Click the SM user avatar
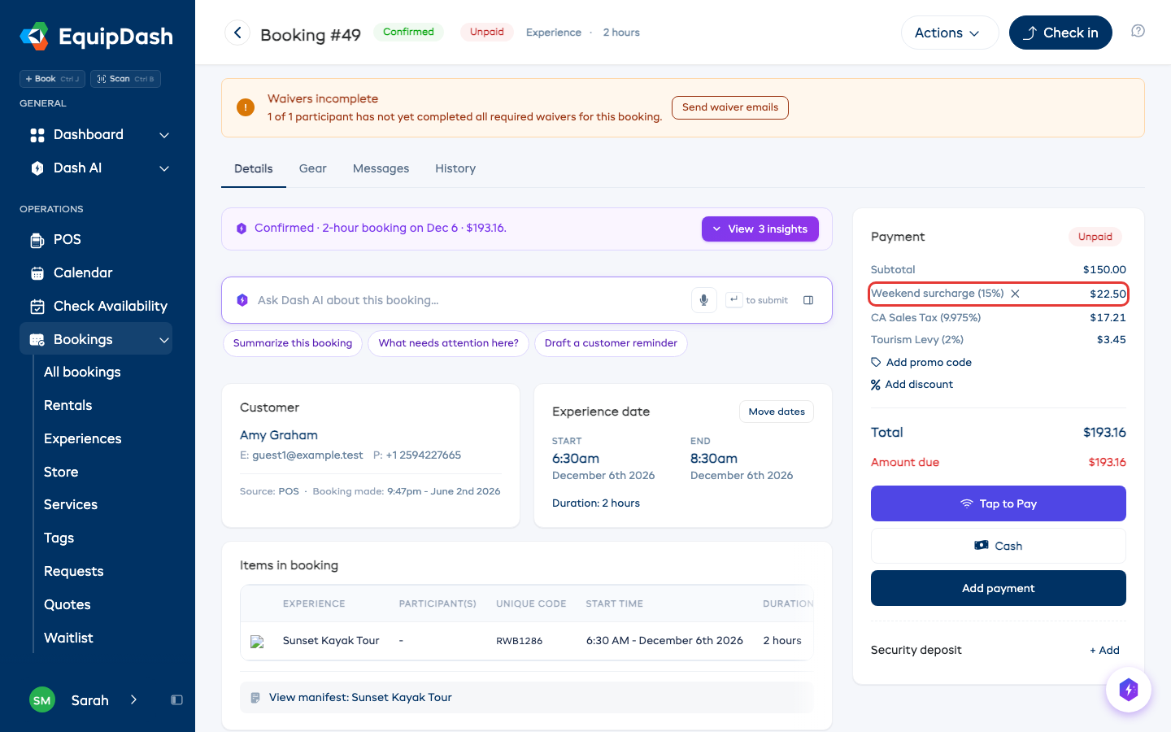This screenshot has height=732, width=1171. [42, 700]
